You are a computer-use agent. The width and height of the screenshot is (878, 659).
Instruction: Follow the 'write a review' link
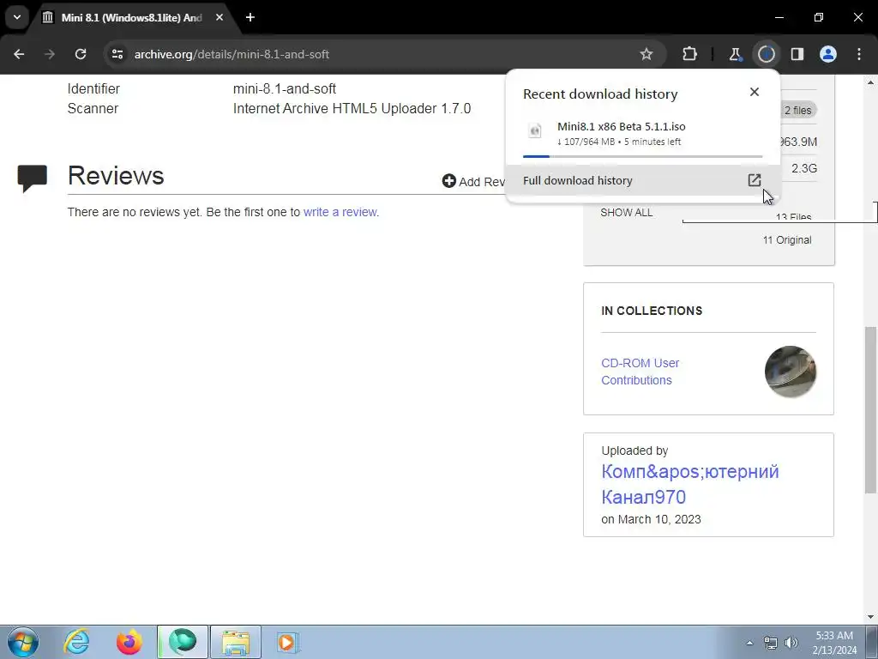pos(340,213)
